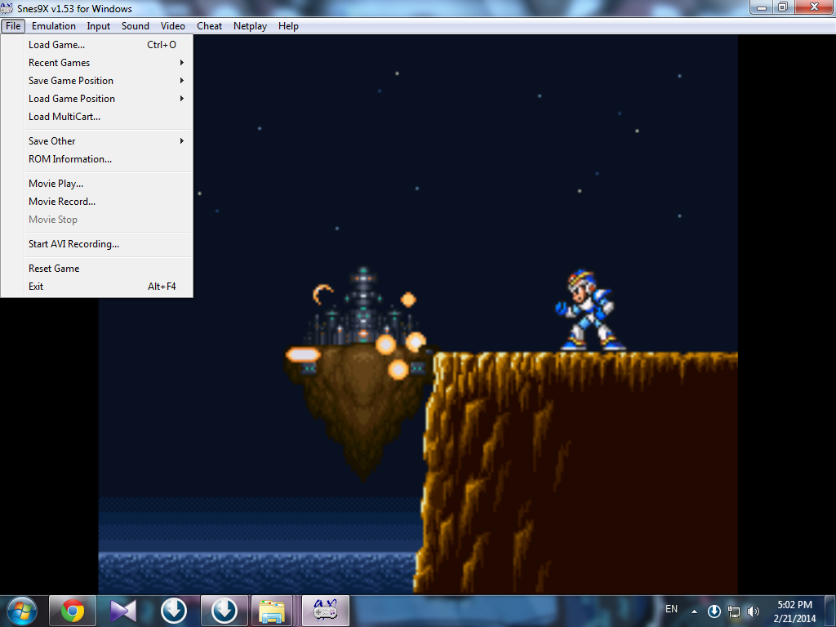Expand the Save Game Position submenu
The height and width of the screenshot is (627, 836).
[96, 81]
